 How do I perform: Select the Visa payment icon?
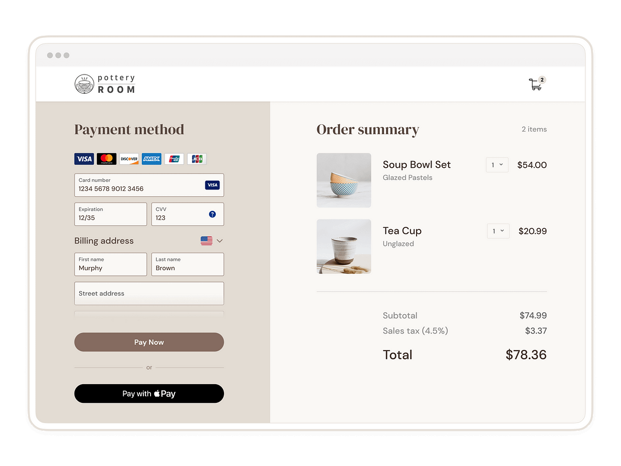84,158
